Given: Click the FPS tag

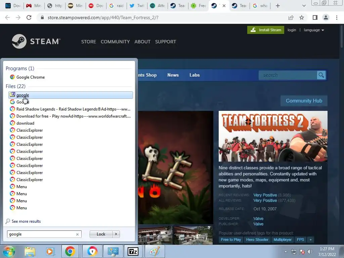Looking at the screenshot, I should (x=300, y=240).
